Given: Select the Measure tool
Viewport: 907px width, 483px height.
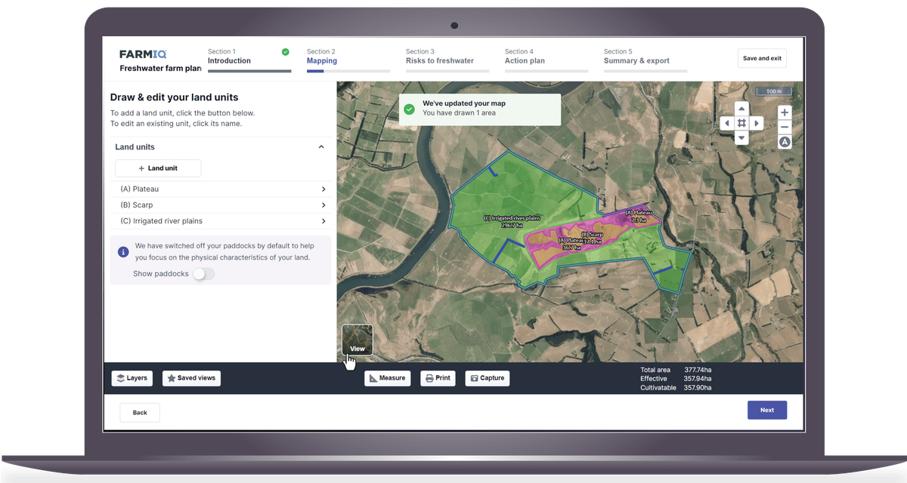Looking at the screenshot, I should pyautogui.click(x=388, y=378).
